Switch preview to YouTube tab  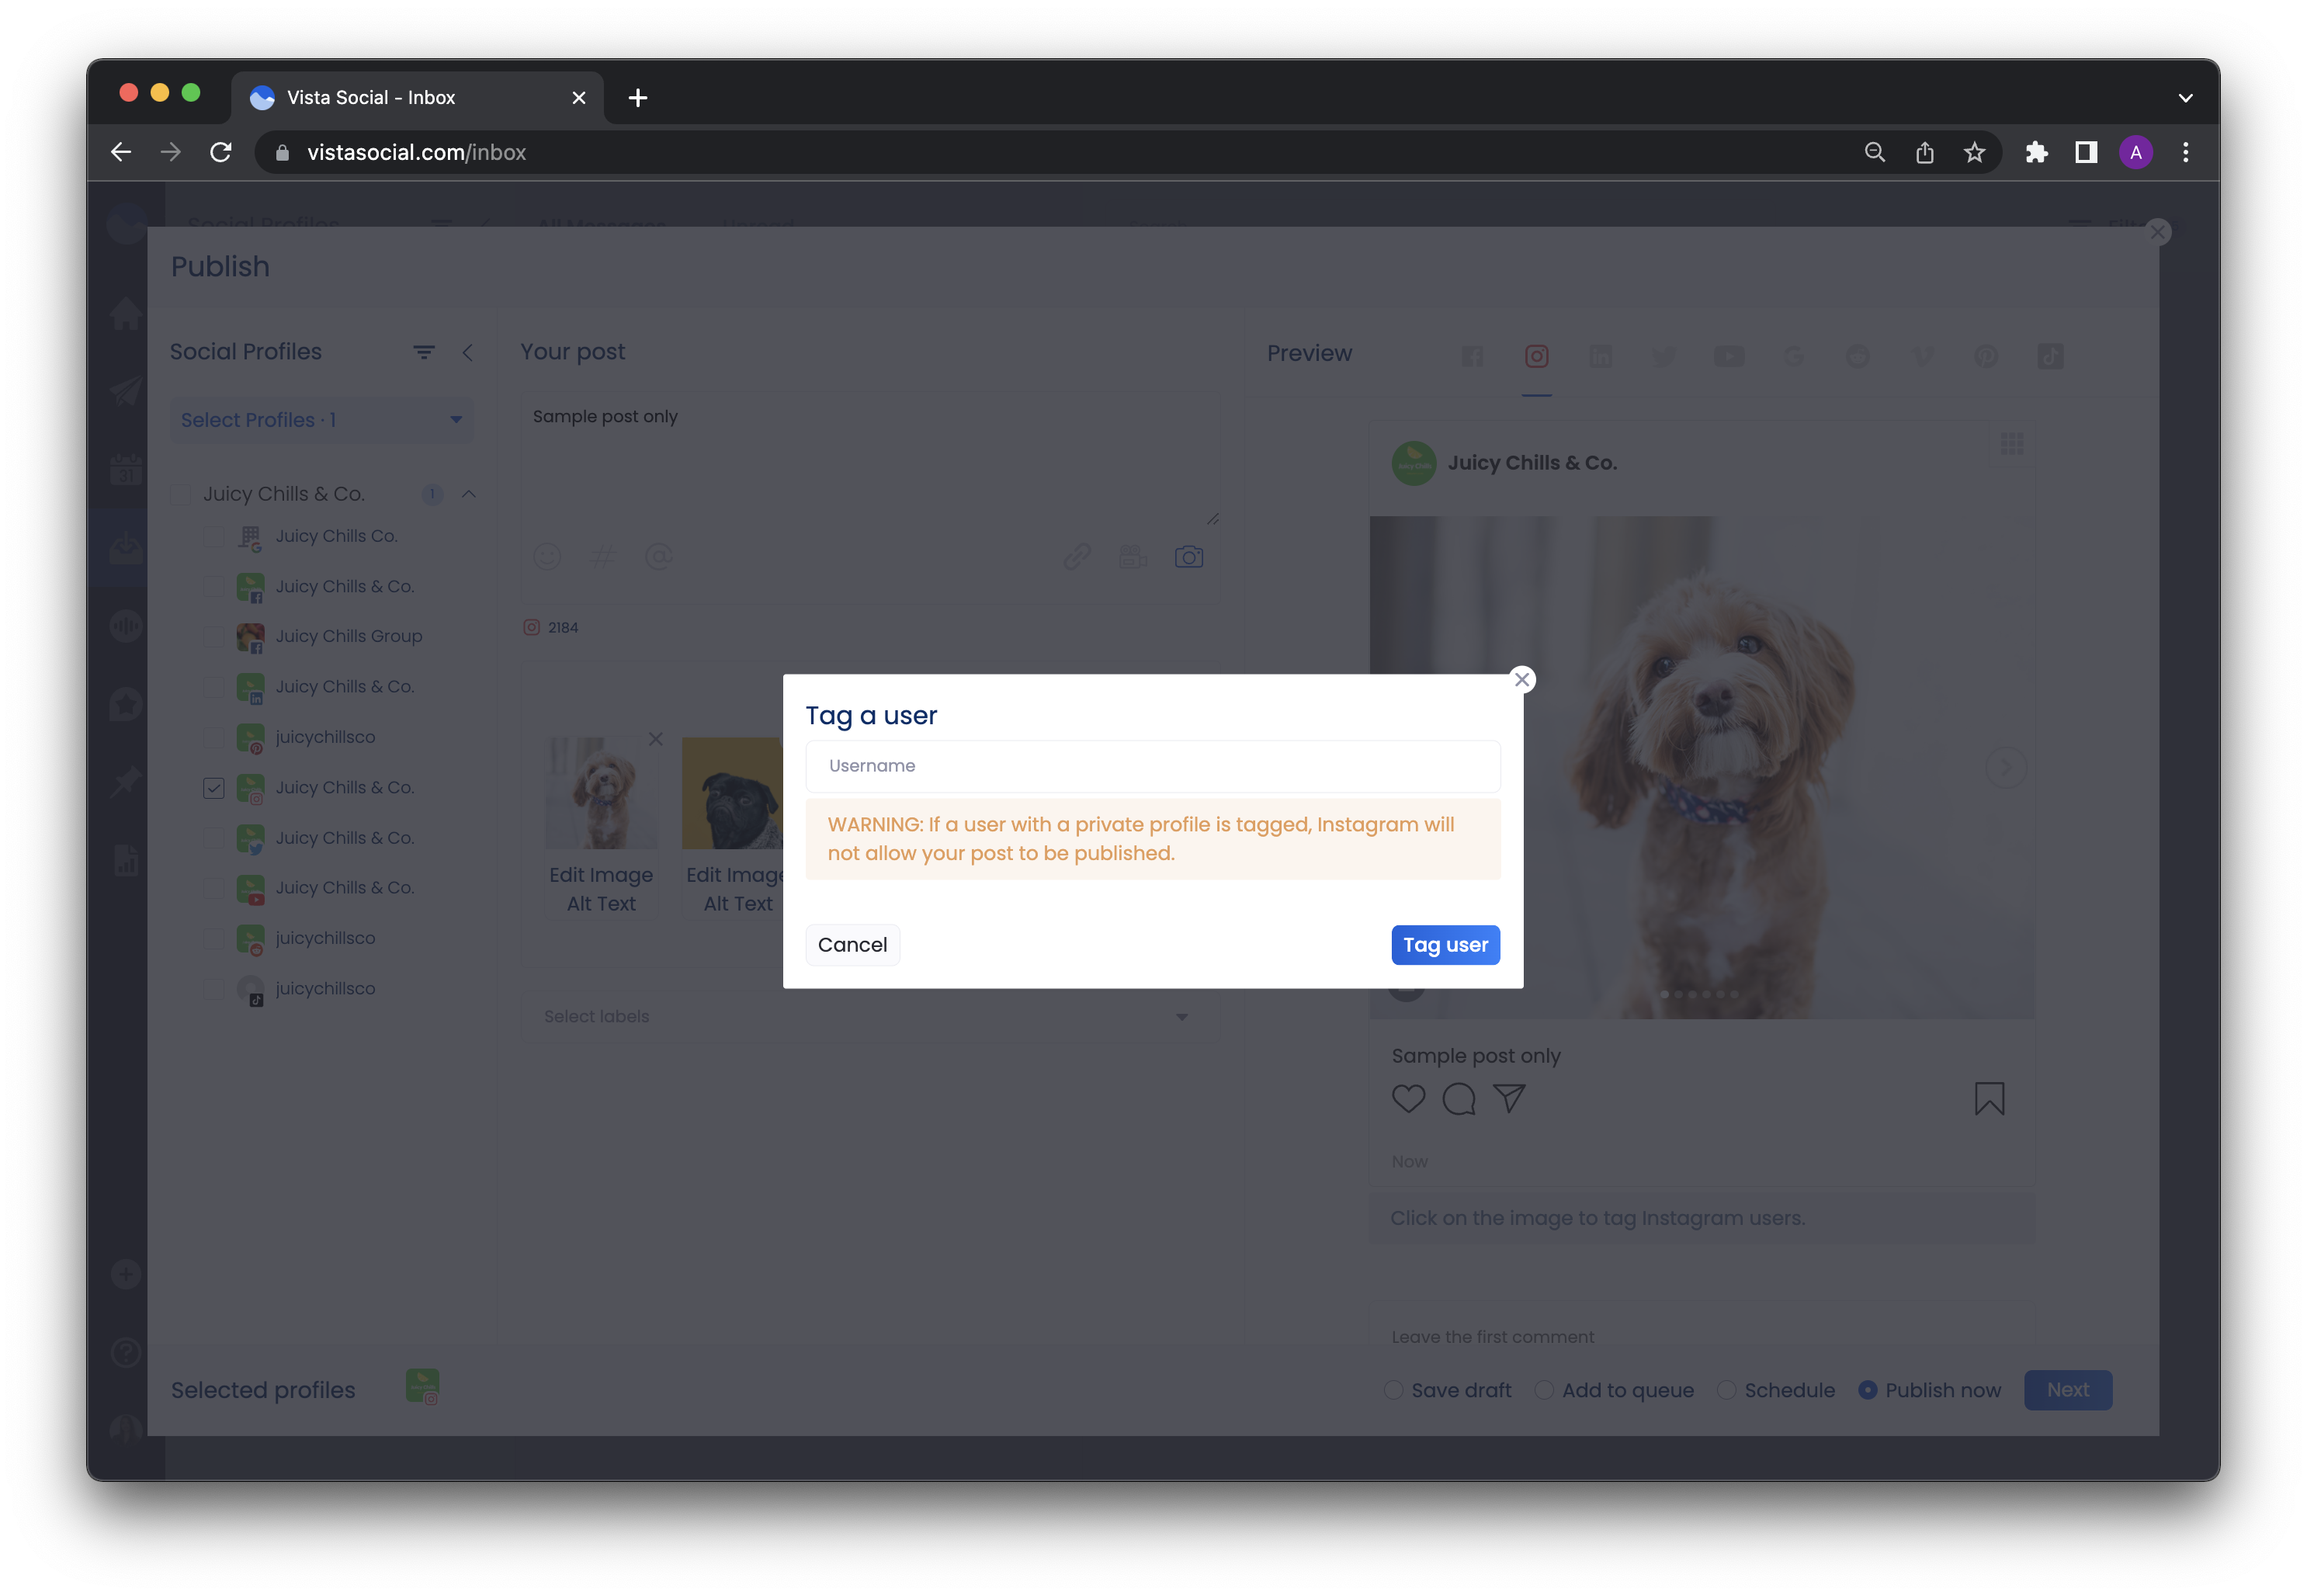pyautogui.click(x=1729, y=356)
